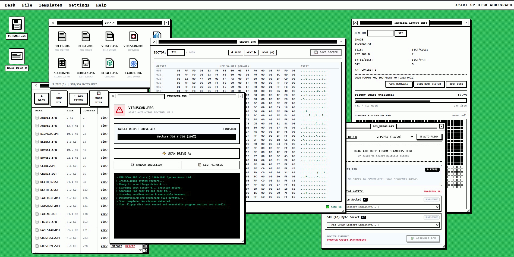Open the Odd (LO) Byte Socket component dropdown
514x257 pixels.
coord(383,225)
